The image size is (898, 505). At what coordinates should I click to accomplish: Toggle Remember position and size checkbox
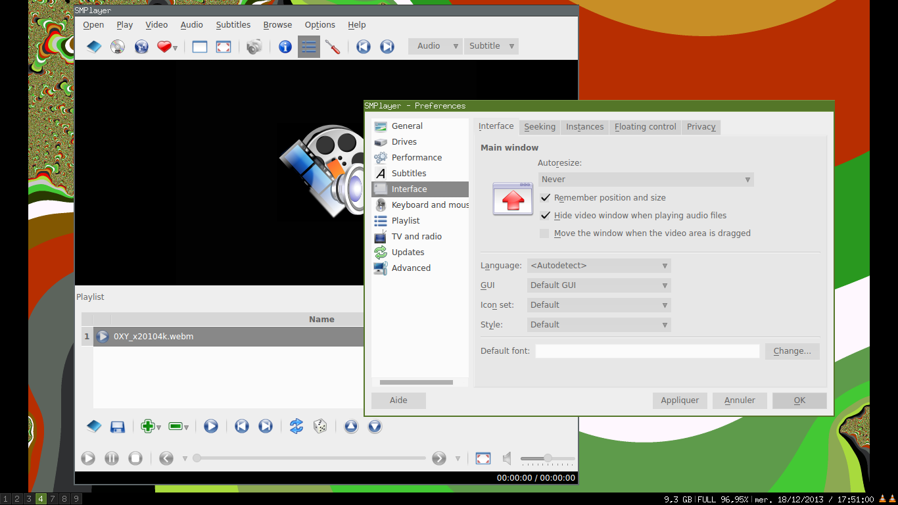(x=545, y=198)
